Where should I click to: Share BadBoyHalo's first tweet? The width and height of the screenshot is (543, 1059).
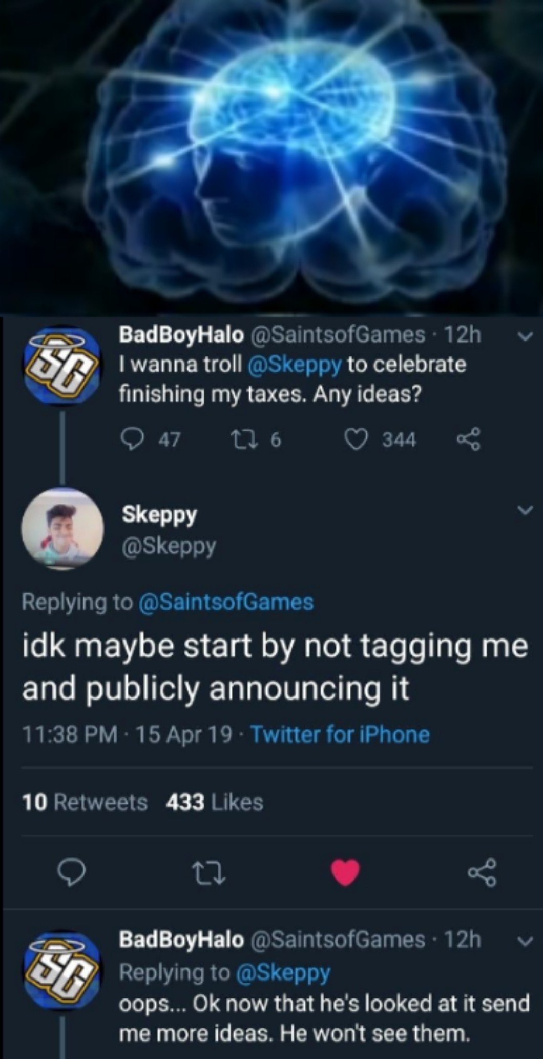click(468, 439)
